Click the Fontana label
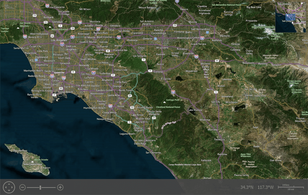This screenshot has width=308, height=195. click(x=179, y=32)
